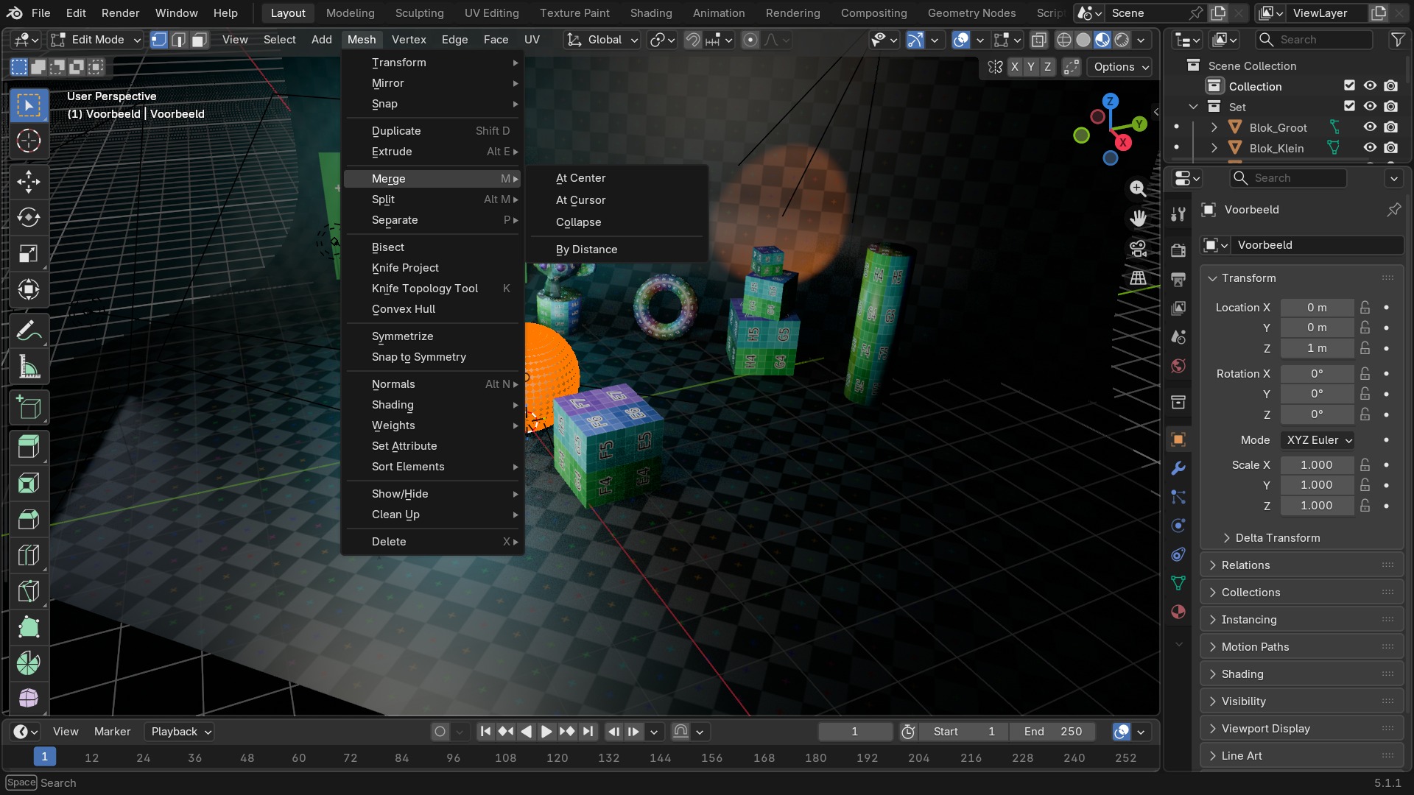Lock Location X value
This screenshot has height=795, width=1414.
pyautogui.click(x=1365, y=308)
